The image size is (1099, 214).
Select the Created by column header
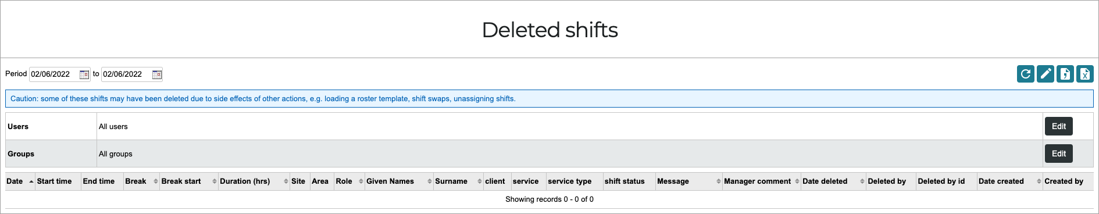(1068, 181)
